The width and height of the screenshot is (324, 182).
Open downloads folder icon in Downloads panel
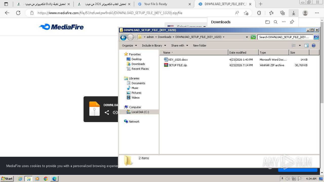click(268, 22)
